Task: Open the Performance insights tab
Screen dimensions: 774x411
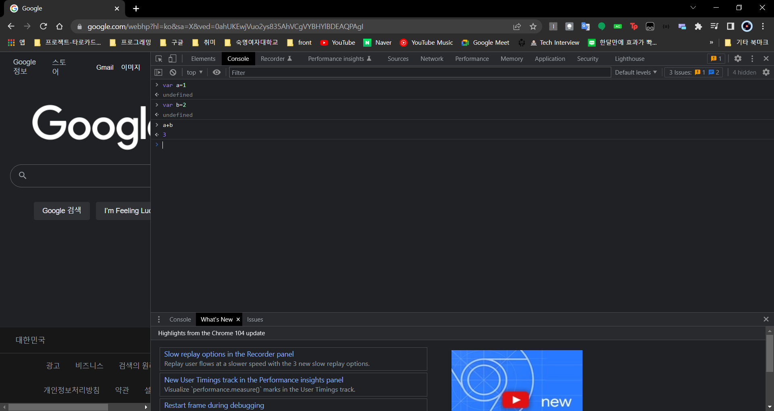Action: [339, 59]
